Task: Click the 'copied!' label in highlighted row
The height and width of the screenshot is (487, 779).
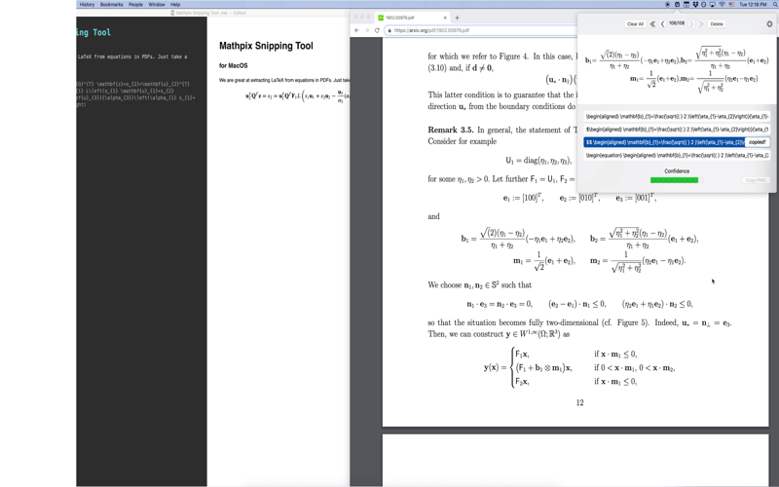Action: [x=758, y=142]
